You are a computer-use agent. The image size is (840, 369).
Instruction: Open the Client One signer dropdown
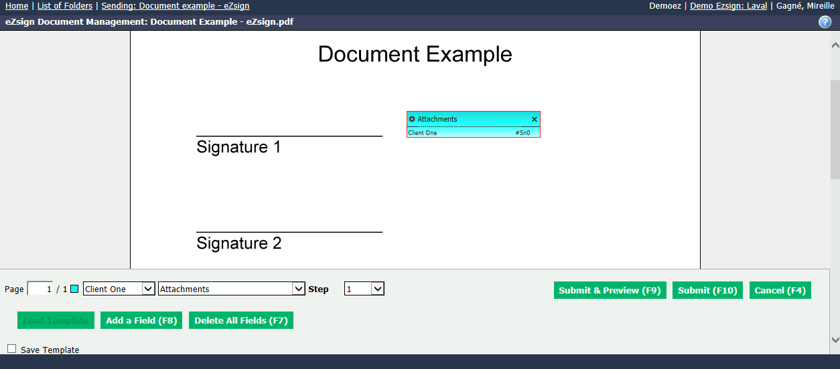coord(119,289)
